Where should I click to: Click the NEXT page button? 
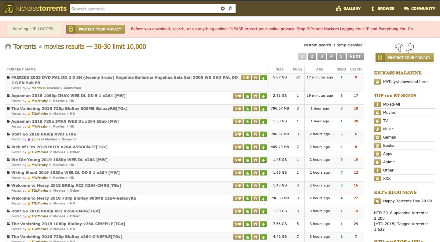(x=355, y=56)
